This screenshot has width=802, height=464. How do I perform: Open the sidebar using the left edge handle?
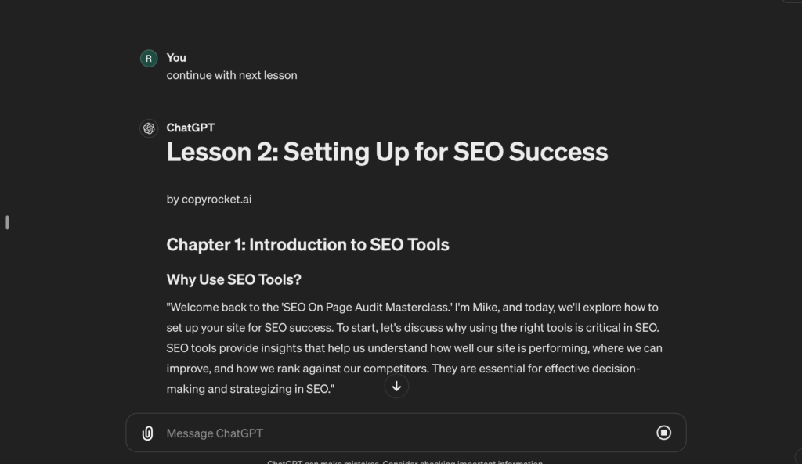click(7, 222)
